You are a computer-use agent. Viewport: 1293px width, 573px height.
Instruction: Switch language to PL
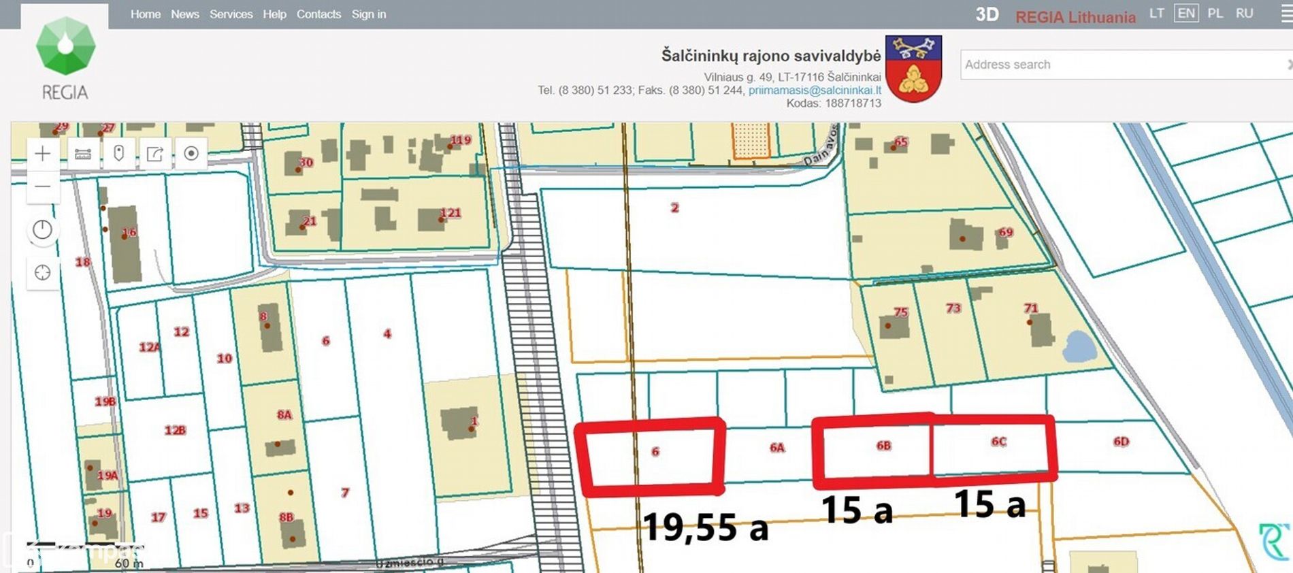pos(1215,13)
